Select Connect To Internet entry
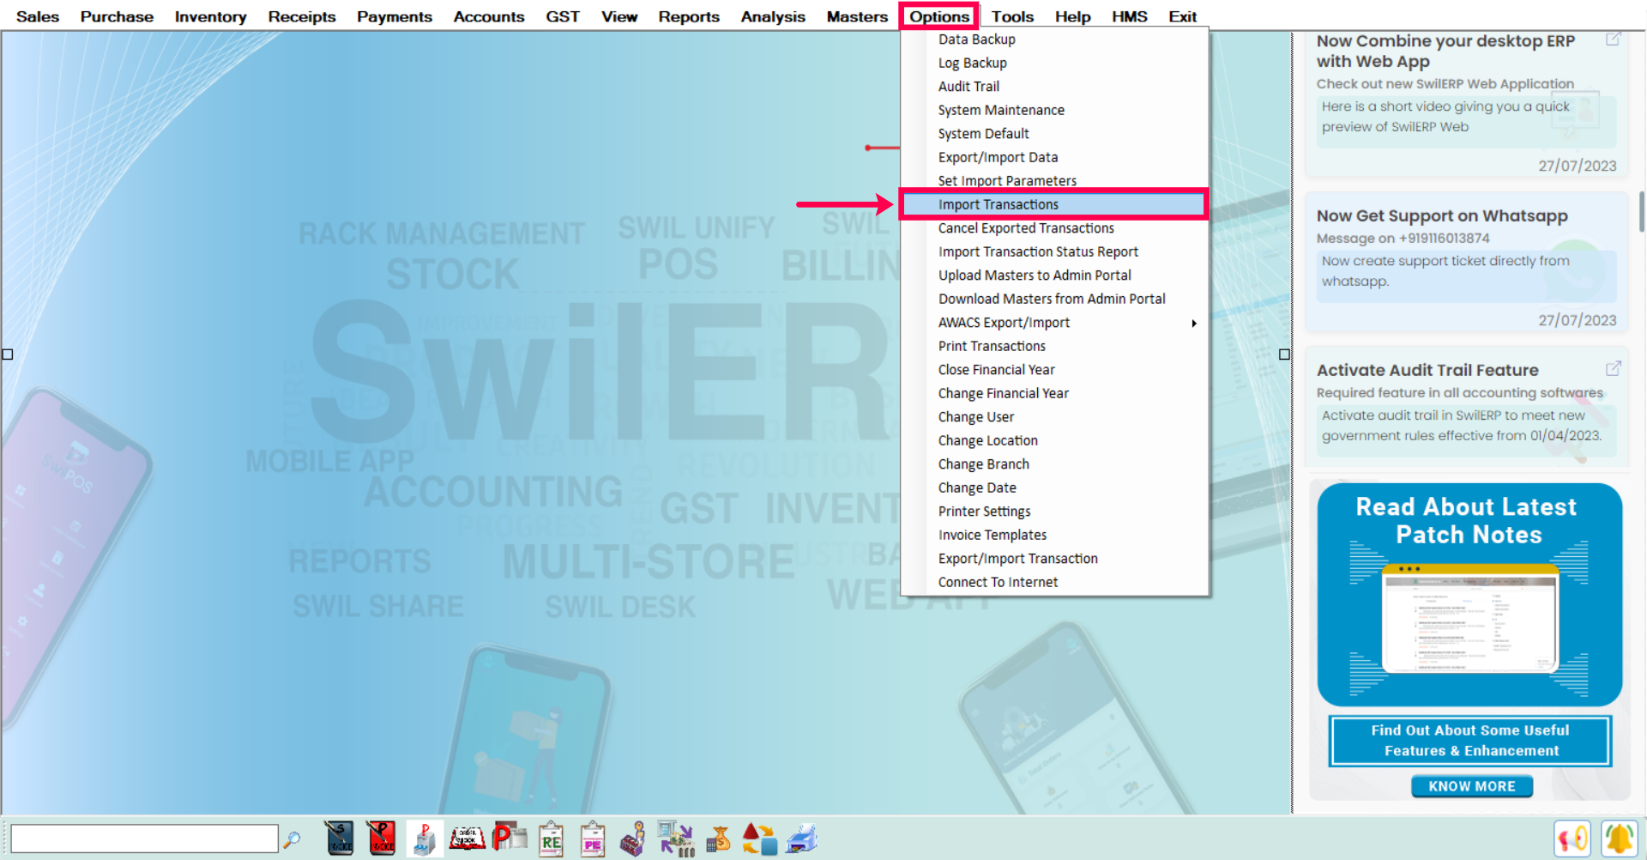This screenshot has height=860, width=1647. [x=1054, y=582]
